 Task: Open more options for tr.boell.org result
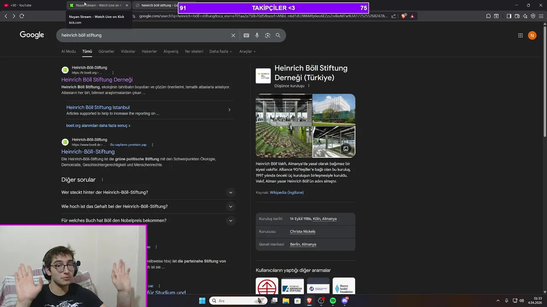point(113,73)
